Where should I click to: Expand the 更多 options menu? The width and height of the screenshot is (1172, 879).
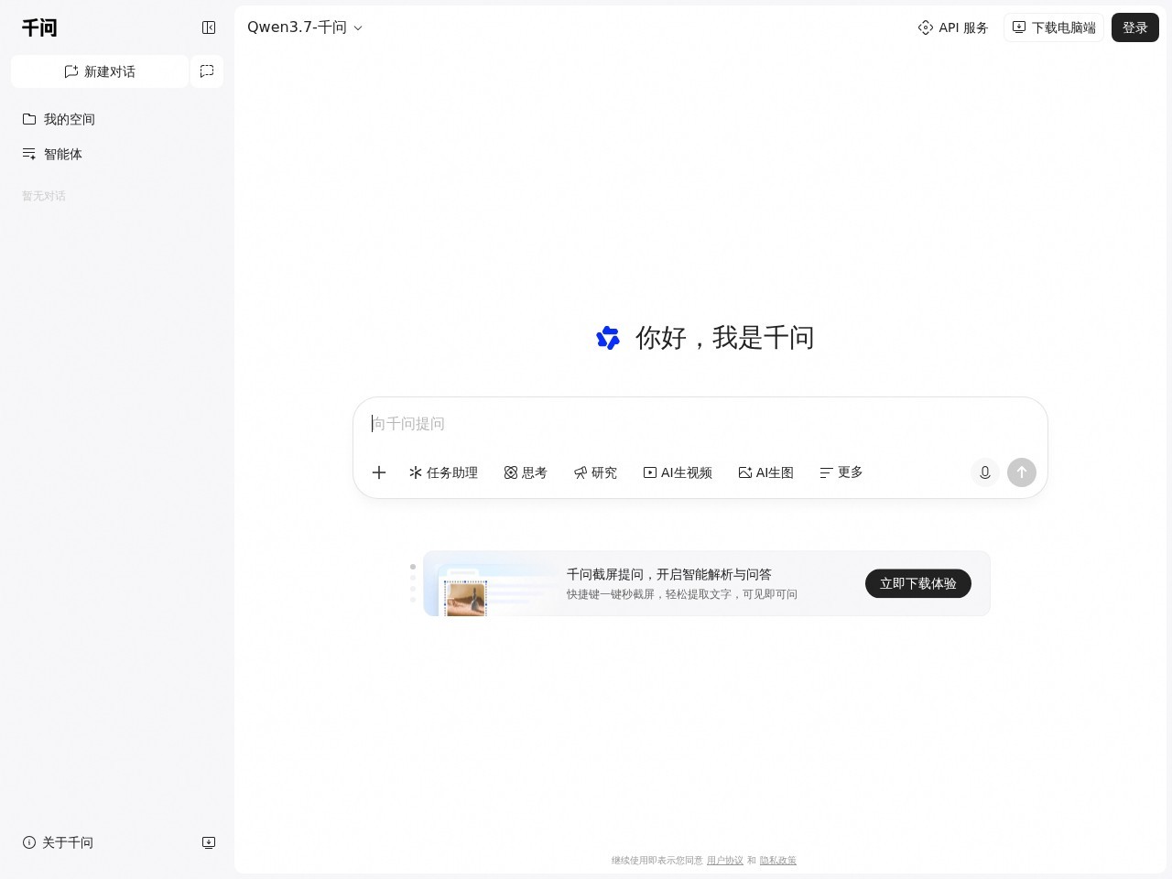[841, 472]
